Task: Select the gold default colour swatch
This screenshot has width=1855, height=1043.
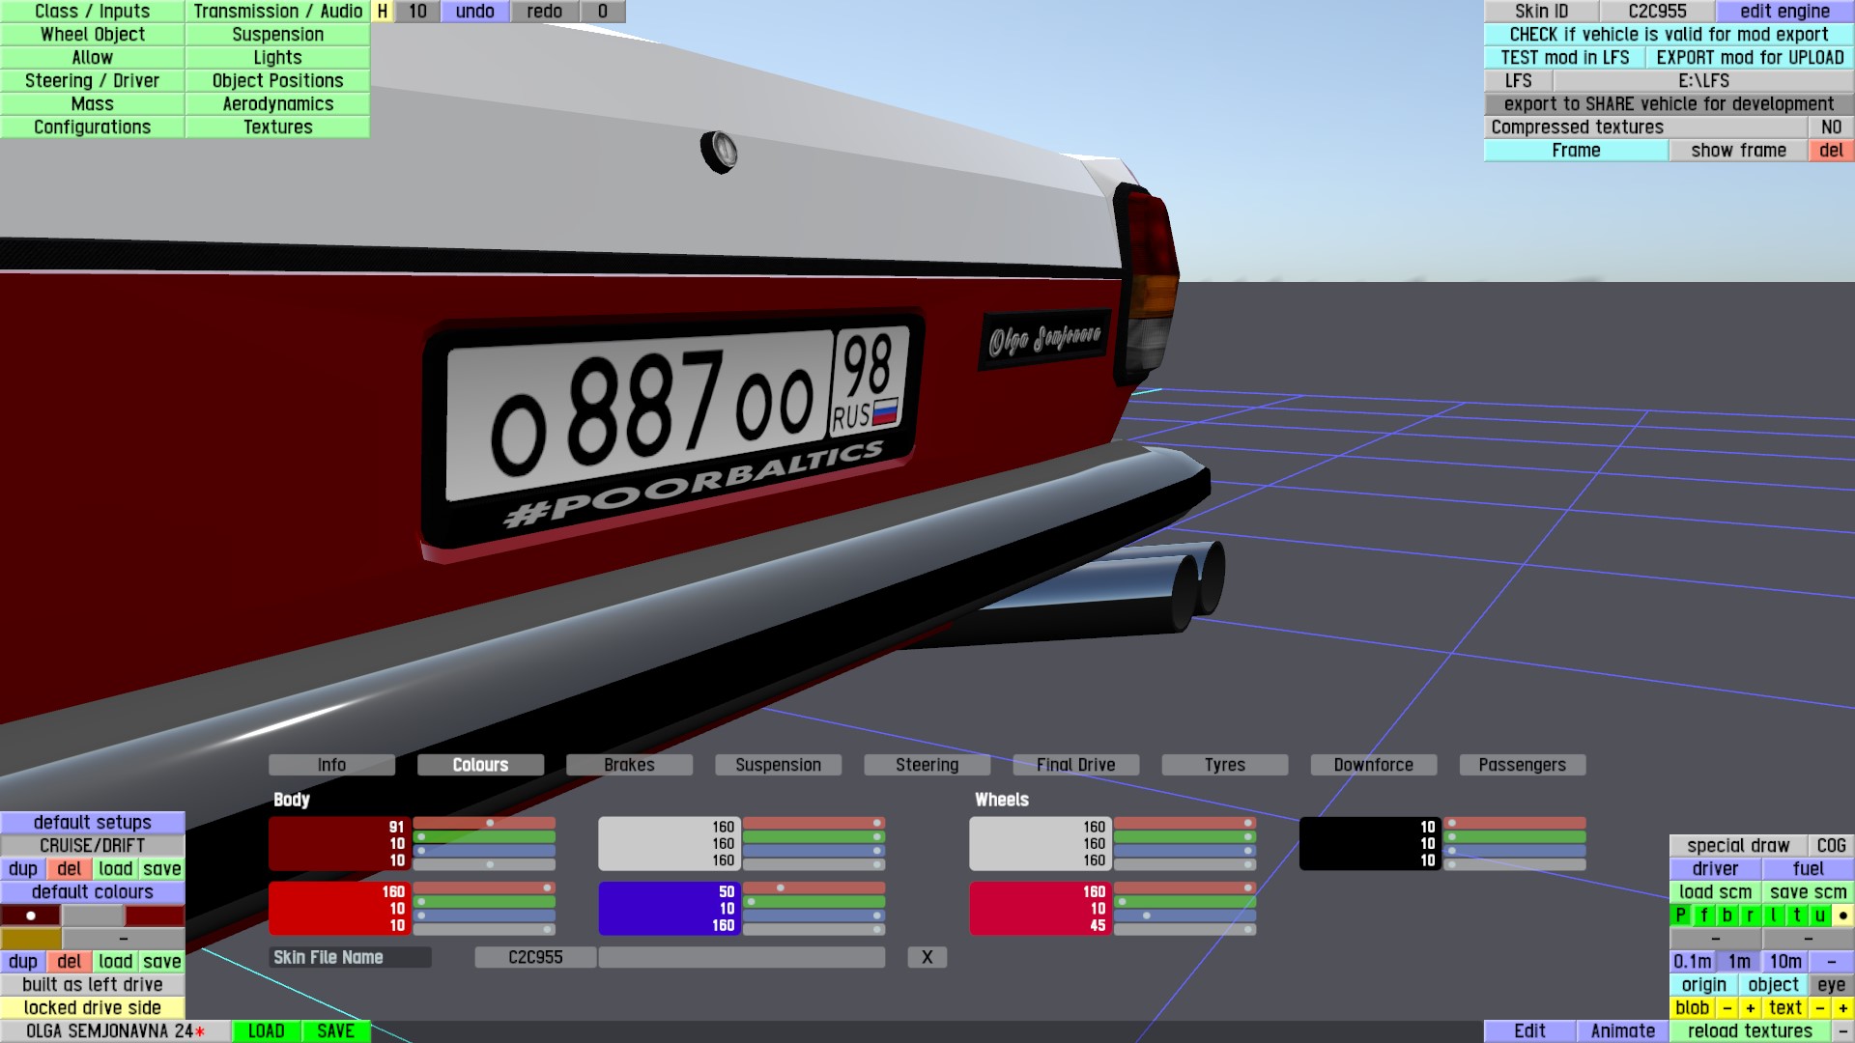Action: 31,938
